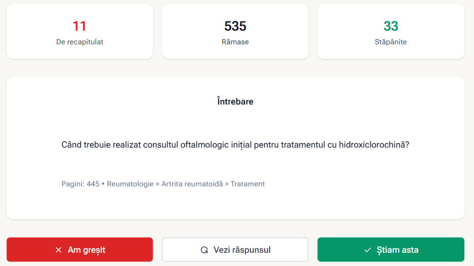Click the green number 33 counter
474x266 pixels.
[x=391, y=26]
